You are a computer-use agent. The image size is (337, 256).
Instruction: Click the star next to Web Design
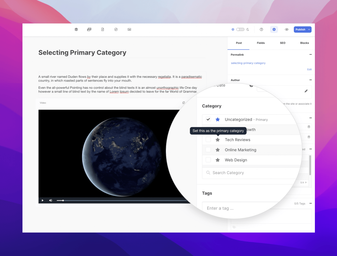tap(218, 160)
